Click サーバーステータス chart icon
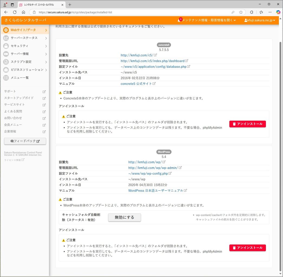Viewport: 283px width, 277px height. coord(6,38)
